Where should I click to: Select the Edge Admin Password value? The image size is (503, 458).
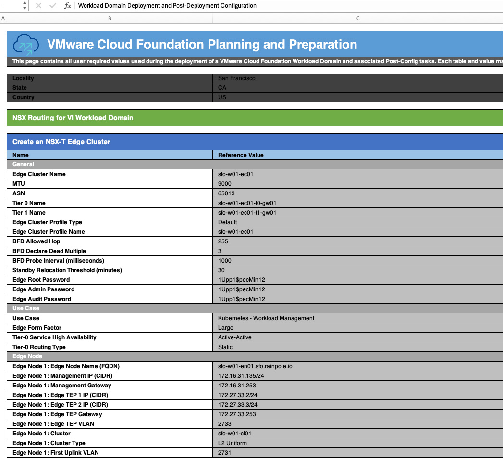click(358, 289)
